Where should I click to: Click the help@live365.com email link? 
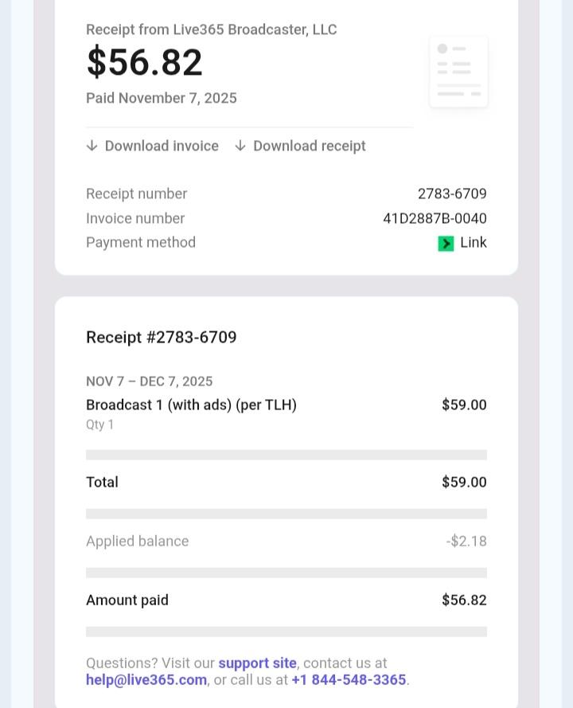pos(146,679)
